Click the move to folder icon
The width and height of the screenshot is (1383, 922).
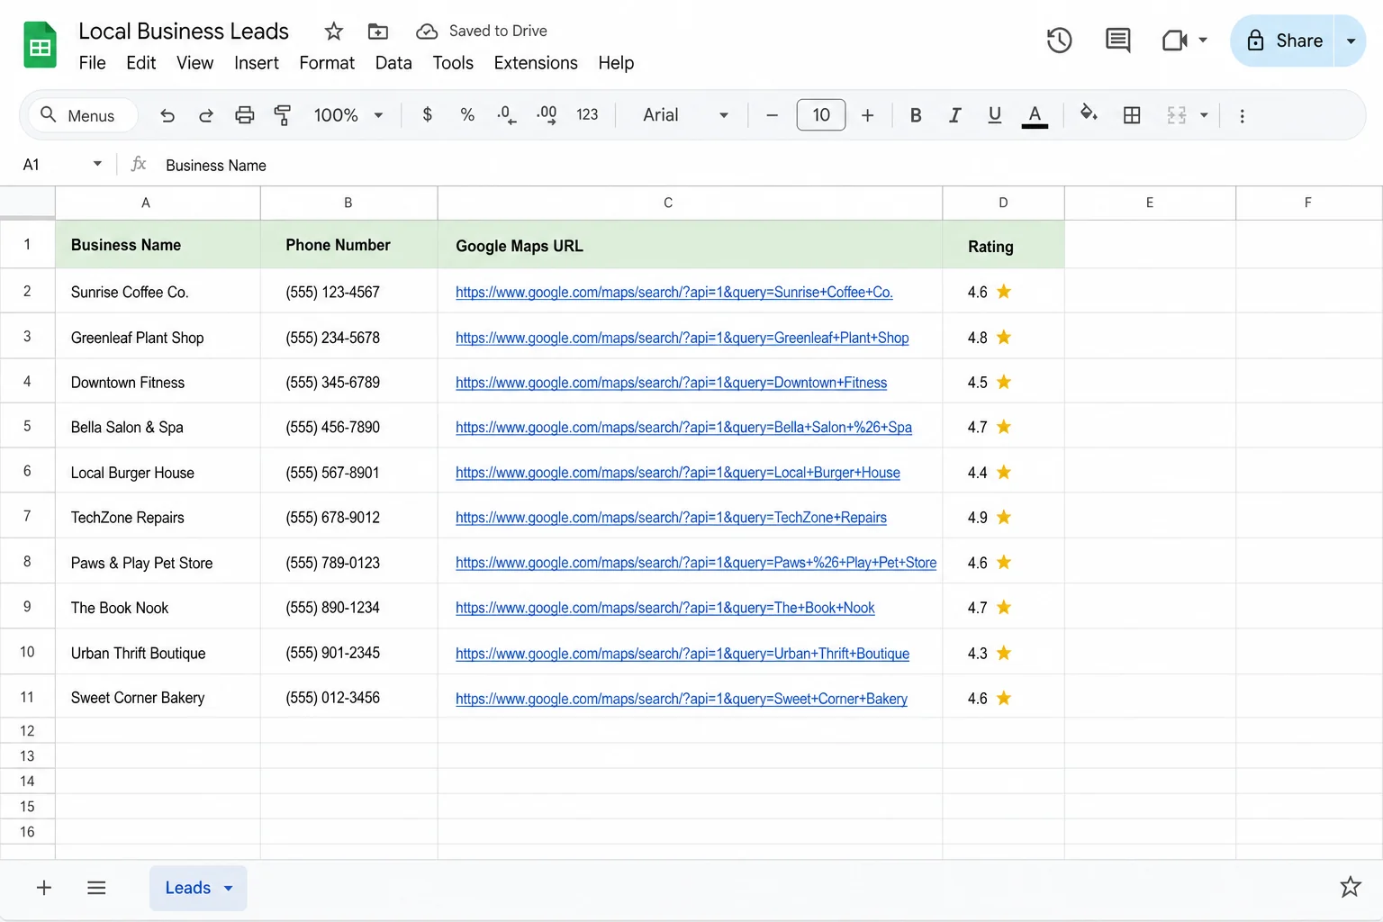(x=378, y=32)
